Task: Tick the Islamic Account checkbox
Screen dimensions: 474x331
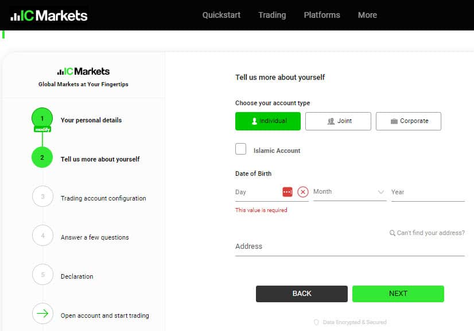Action: click(240, 149)
